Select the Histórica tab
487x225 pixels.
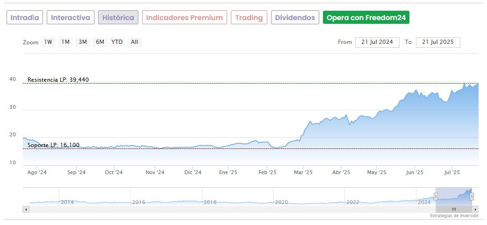(118, 18)
